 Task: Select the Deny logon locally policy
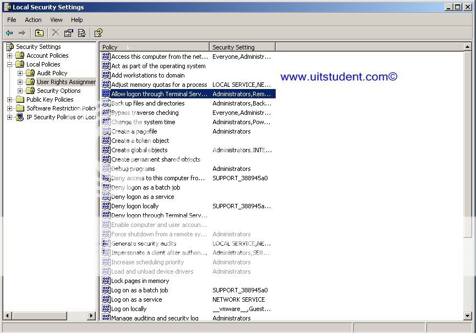(135, 206)
